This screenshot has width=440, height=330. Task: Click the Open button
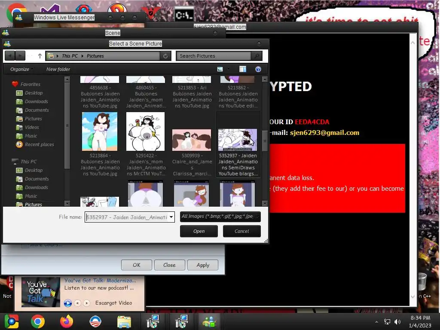199,231
